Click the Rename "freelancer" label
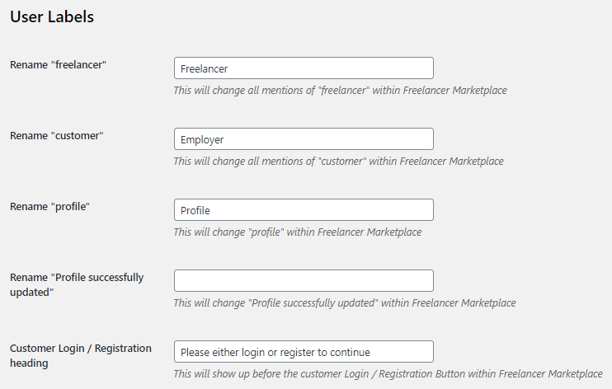This screenshot has height=389, width=612. coord(58,65)
